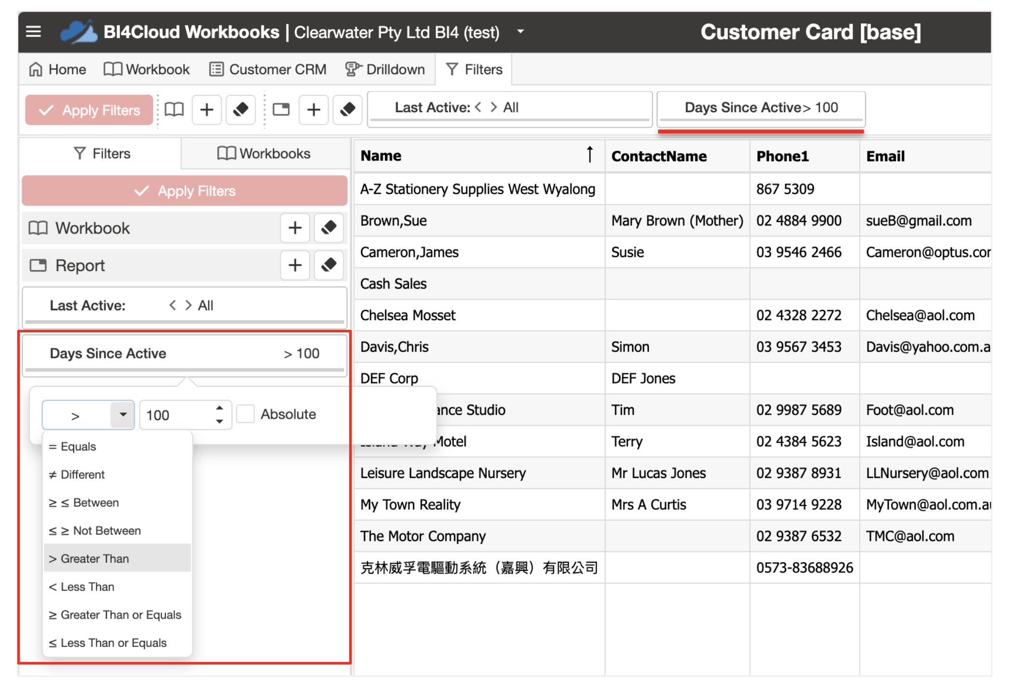Increase value with the up stepper
The width and height of the screenshot is (1011, 685).
(x=220, y=408)
